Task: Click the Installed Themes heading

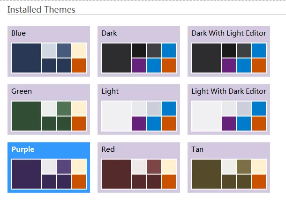Action: [x=41, y=9]
